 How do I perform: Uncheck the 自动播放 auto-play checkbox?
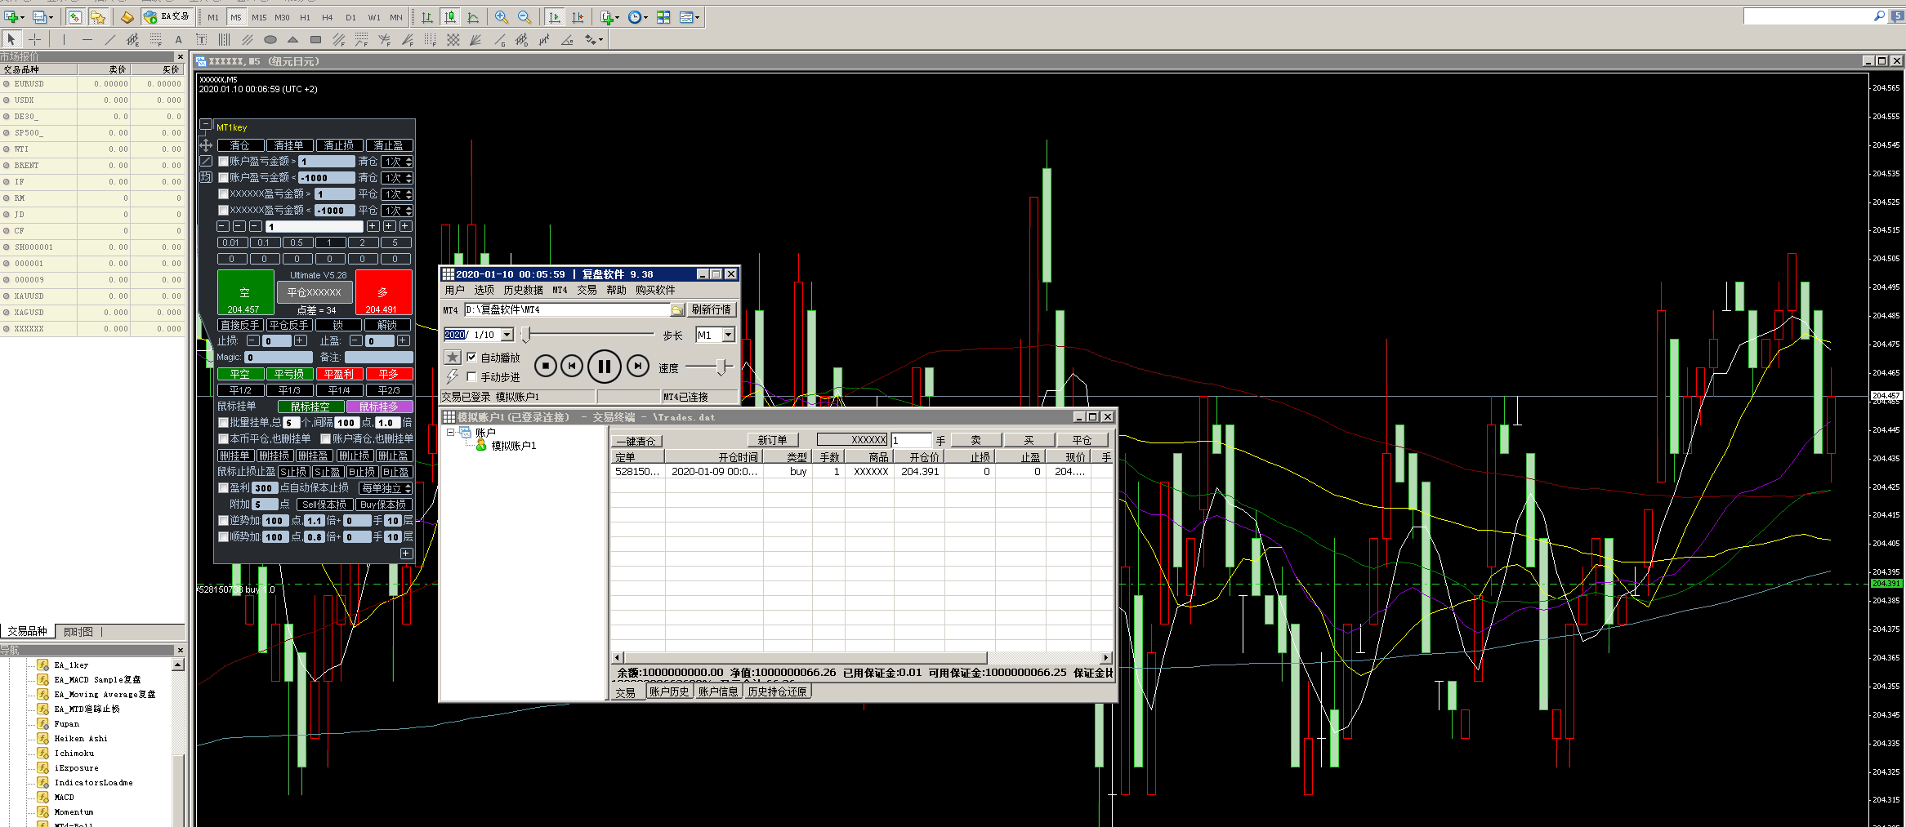pyautogui.click(x=471, y=358)
